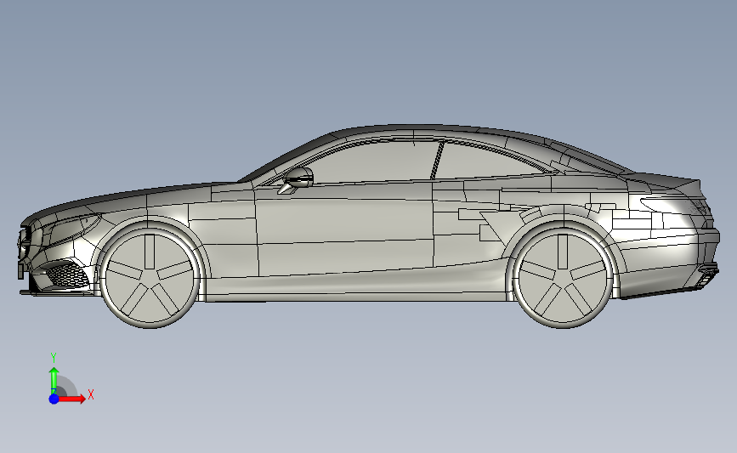Click the green Y axis arrow of triad
This screenshot has height=453, width=737.
pyautogui.click(x=54, y=379)
